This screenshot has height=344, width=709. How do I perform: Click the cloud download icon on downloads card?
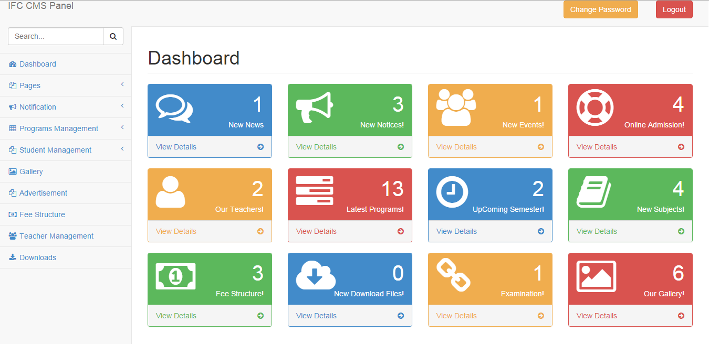click(316, 275)
